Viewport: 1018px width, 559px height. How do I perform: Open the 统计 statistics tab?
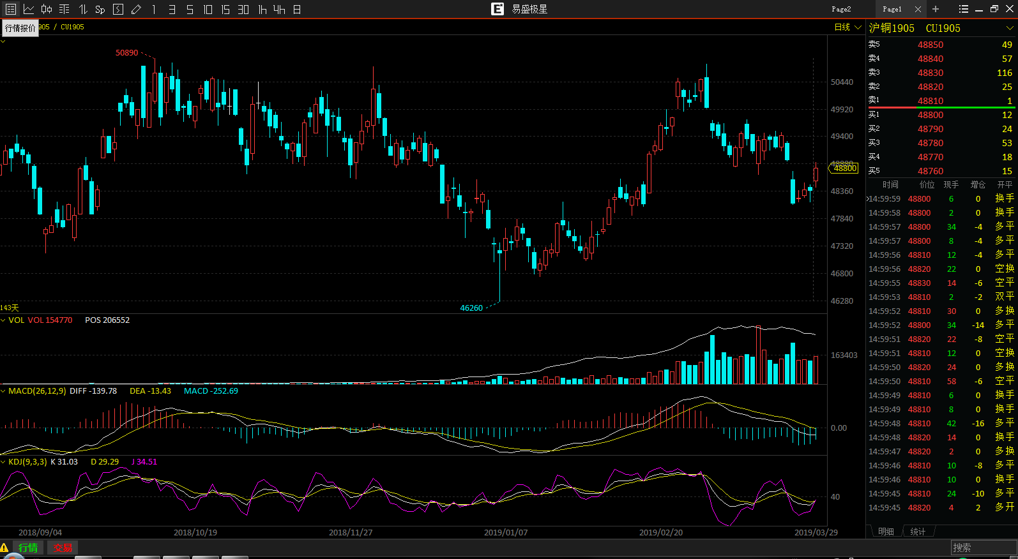(x=918, y=532)
